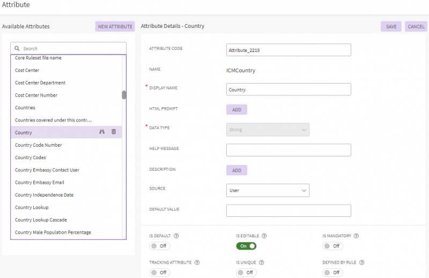429x278 pixels.
Task: Open the Source dropdown showing User
Action: (x=268, y=190)
